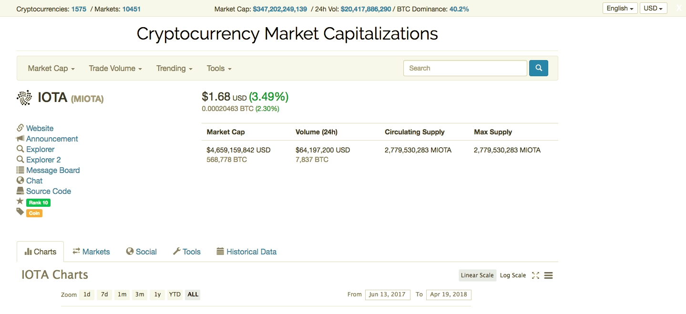
Task: Click the orange Coin badge
Action: coord(34,213)
